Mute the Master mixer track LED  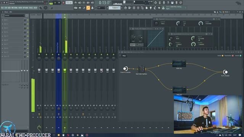(39, 55)
